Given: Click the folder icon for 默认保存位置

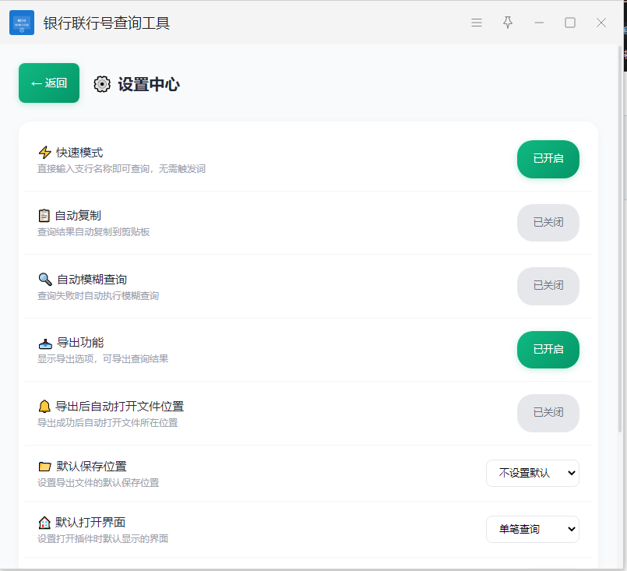Looking at the screenshot, I should 45,467.
